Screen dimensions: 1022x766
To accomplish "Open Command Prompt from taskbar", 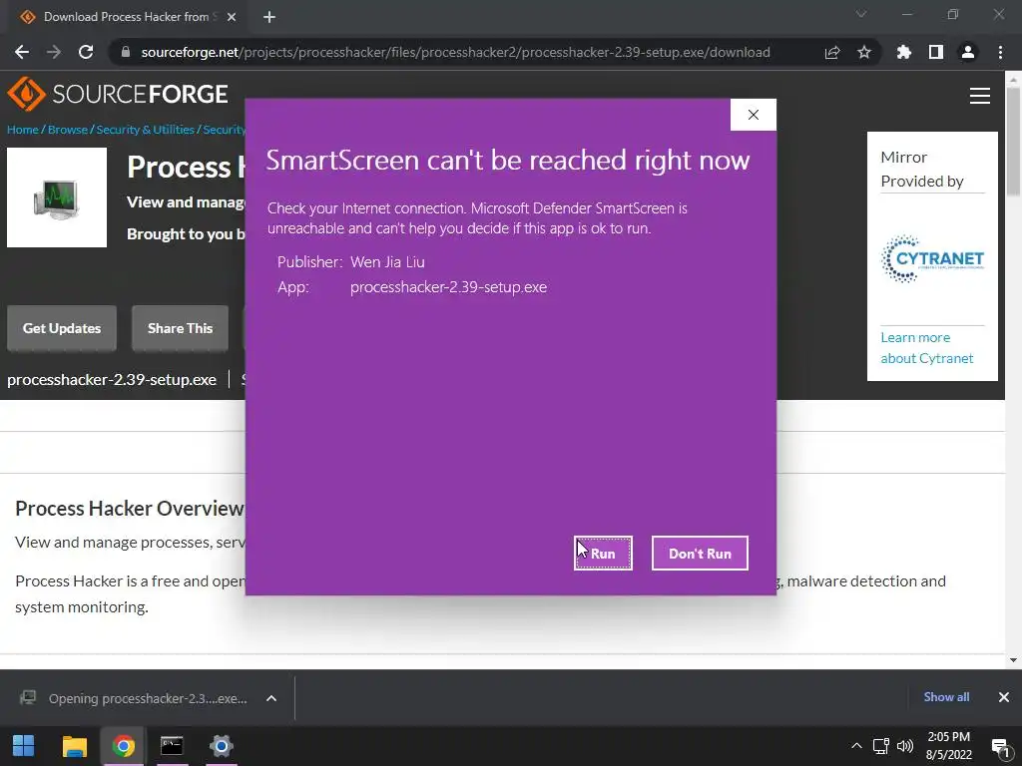I will [172, 746].
